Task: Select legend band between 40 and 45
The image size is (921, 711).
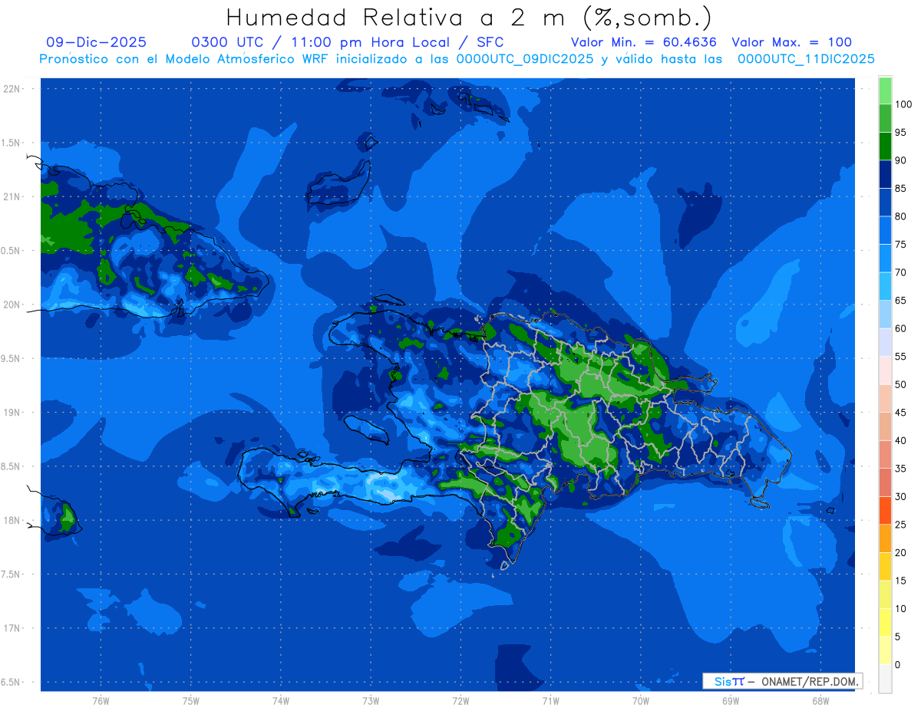Action: tap(885, 426)
